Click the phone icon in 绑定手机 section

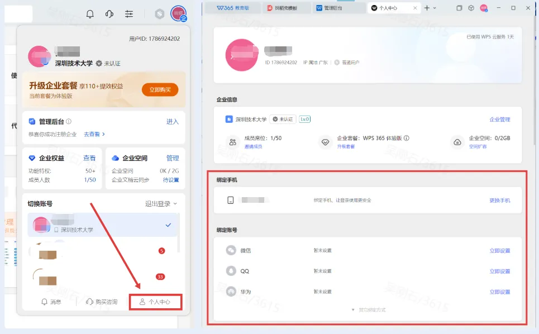click(x=231, y=200)
